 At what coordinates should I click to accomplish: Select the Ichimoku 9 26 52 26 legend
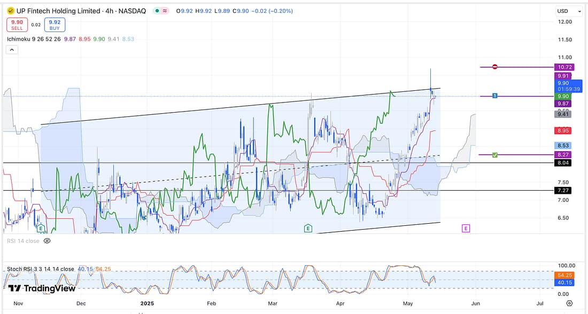click(x=33, y=39)
